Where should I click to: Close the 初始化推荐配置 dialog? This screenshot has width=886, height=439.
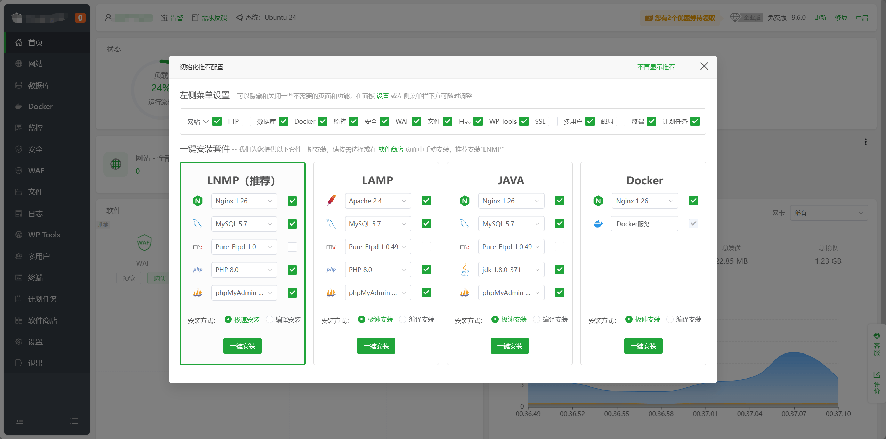pyautogui.click(x=704, y=66)
